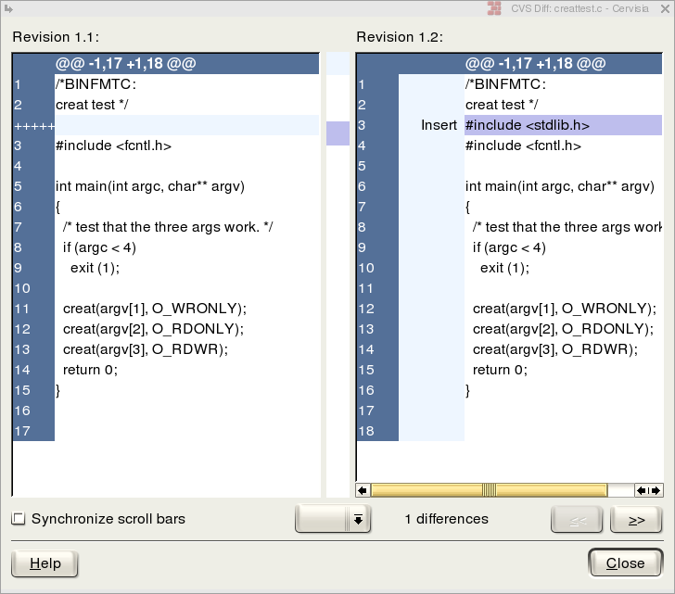Click the title bar close X icon
Image resolution: width=675 pixels, height=594 pixels.
tap(665, 8)
